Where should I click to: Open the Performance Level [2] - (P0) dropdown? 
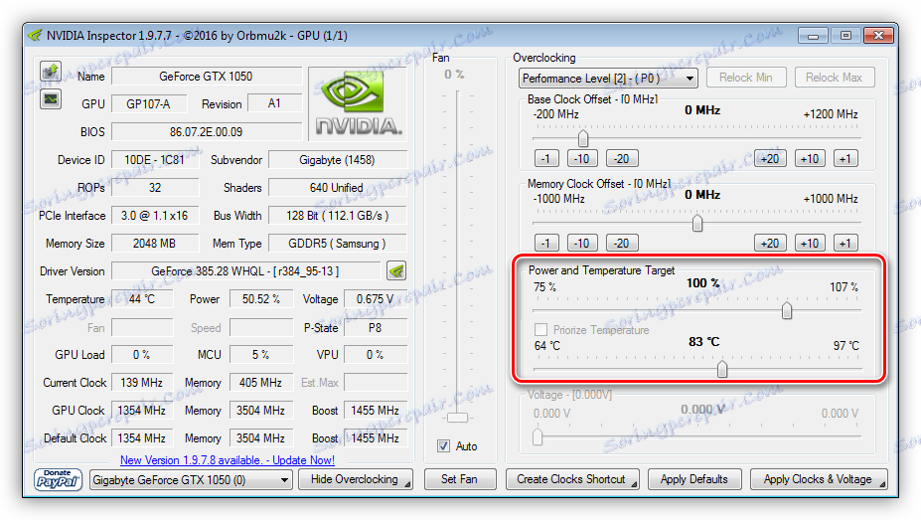click(608, 79)
